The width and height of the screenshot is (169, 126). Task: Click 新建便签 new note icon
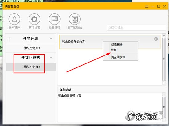pos(54,19)
